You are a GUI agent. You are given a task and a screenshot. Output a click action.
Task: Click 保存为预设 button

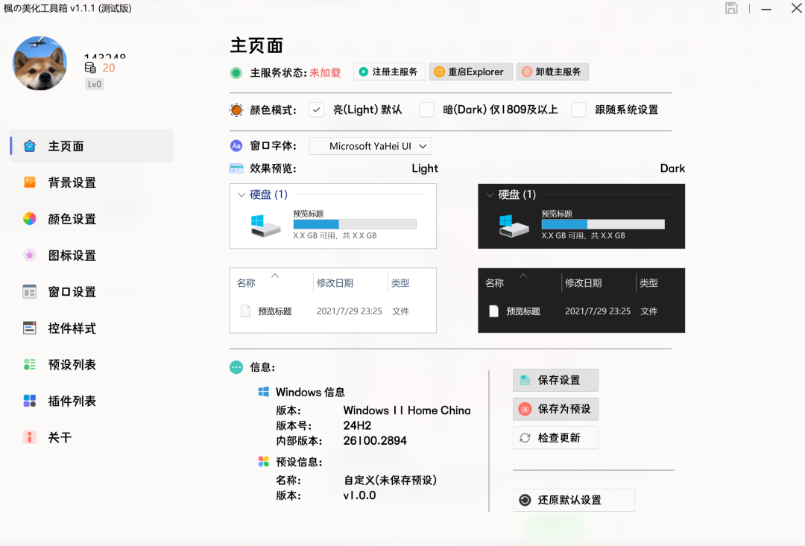[x=555, y=409]
